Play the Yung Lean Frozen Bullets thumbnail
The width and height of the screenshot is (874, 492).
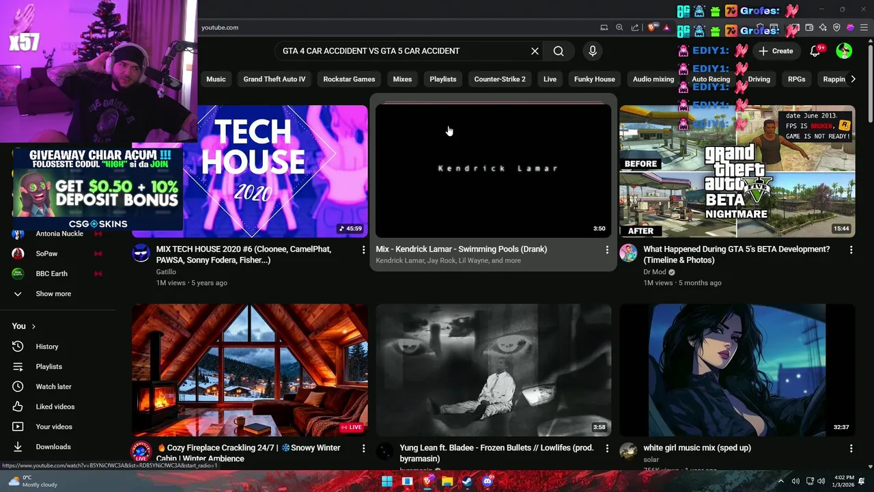tap(494, 370)
